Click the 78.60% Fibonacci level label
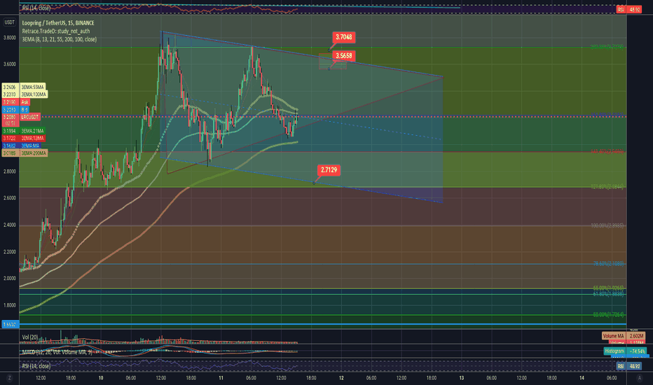Screen dimensions: 653x385 point(608,263)
